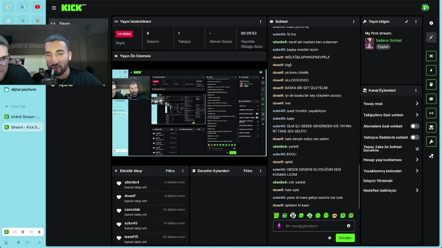
Task: Open Yapay Zeka ile Sohbet Denetimi link
Action: (x=391, y=148)
